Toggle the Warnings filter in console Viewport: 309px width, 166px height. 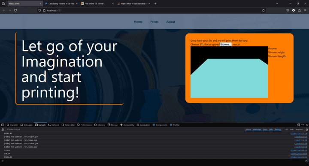pyautogui.click(x=257, y=130)
